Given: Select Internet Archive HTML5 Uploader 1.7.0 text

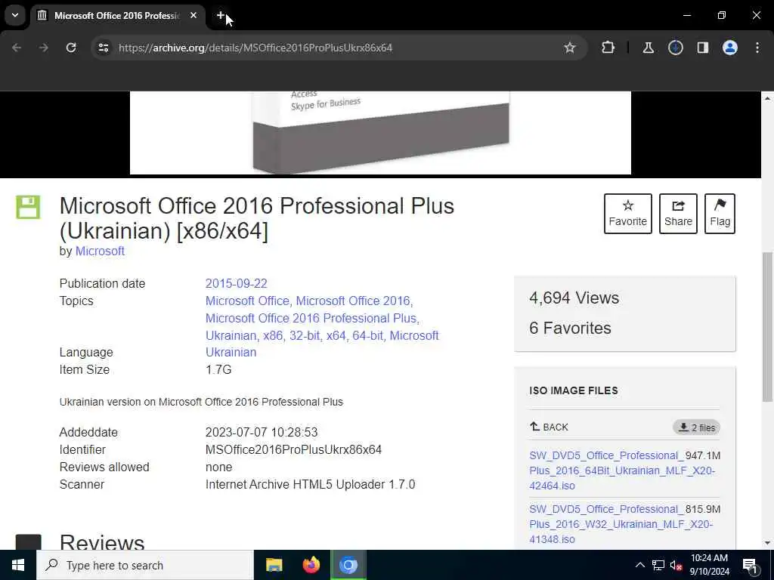Looking at the screenshot, I should 311,484.
